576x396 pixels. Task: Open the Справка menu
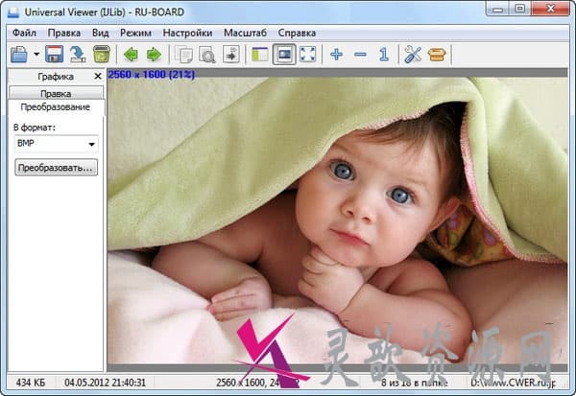[x=297, y=33]
